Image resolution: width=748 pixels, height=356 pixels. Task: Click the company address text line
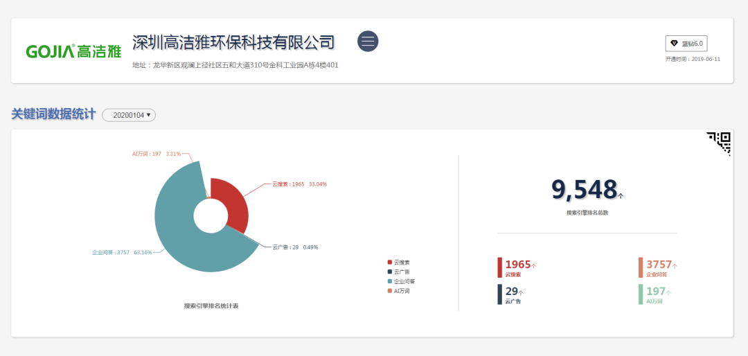(x=235, y=65)
